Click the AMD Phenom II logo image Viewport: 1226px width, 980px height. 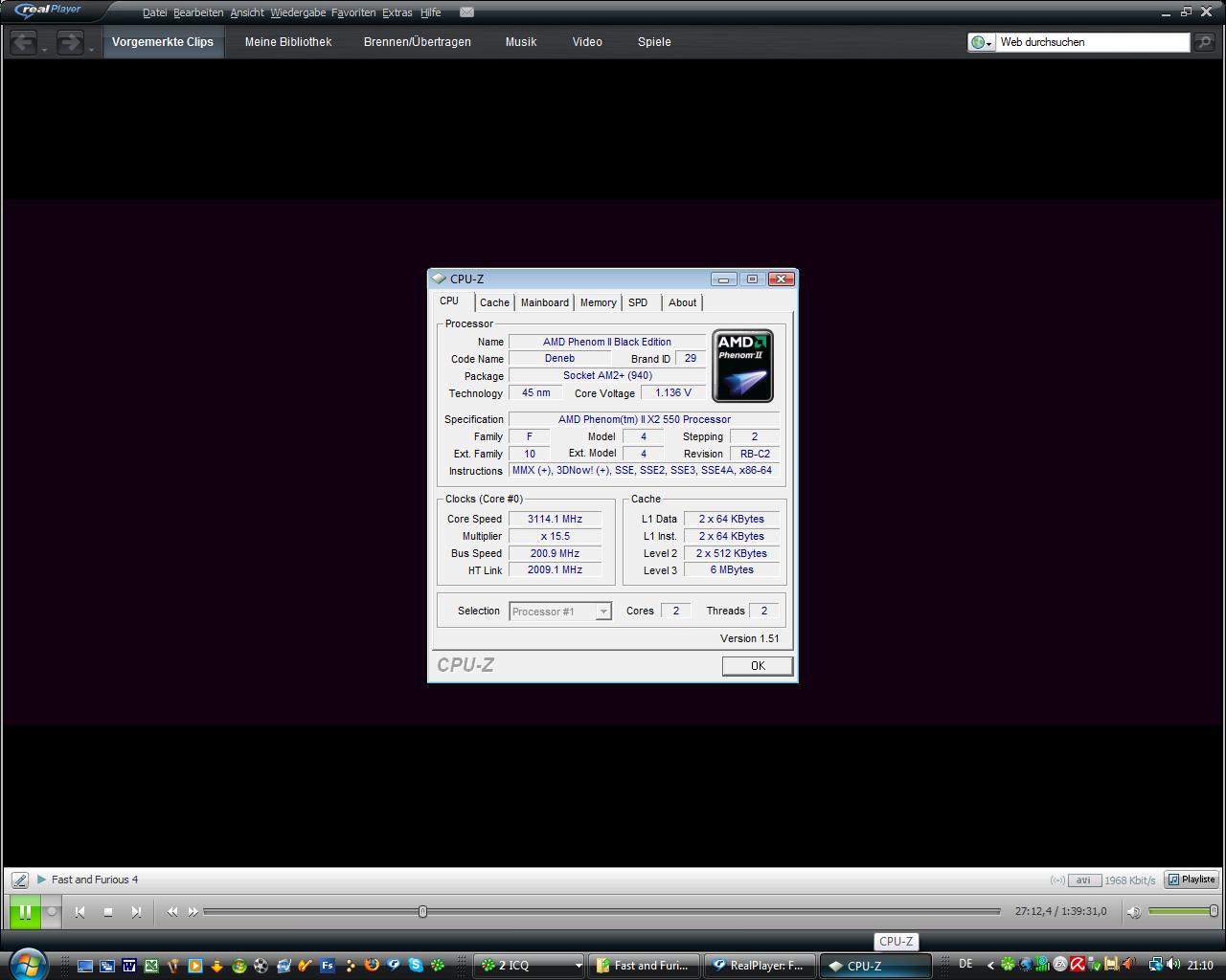click(742, 366)
